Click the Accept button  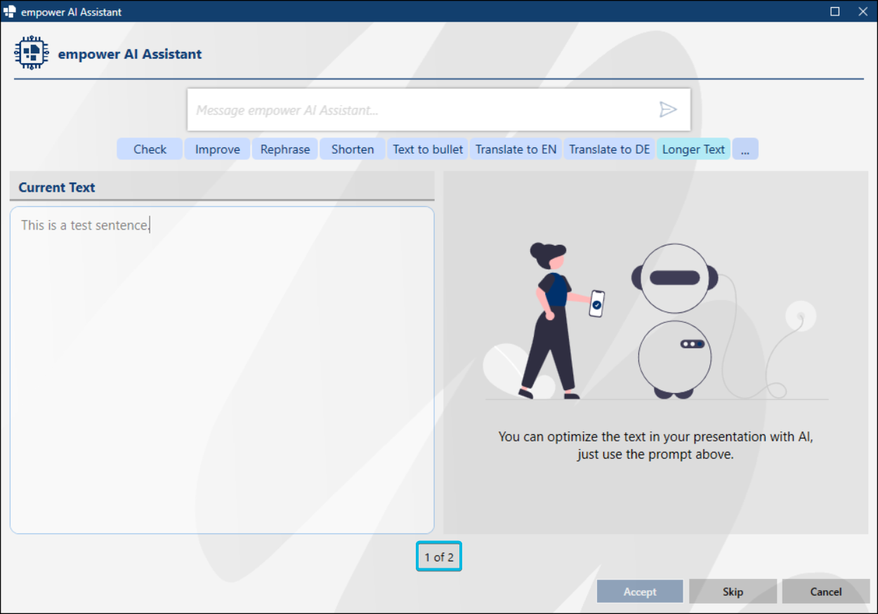pos(640,592)
